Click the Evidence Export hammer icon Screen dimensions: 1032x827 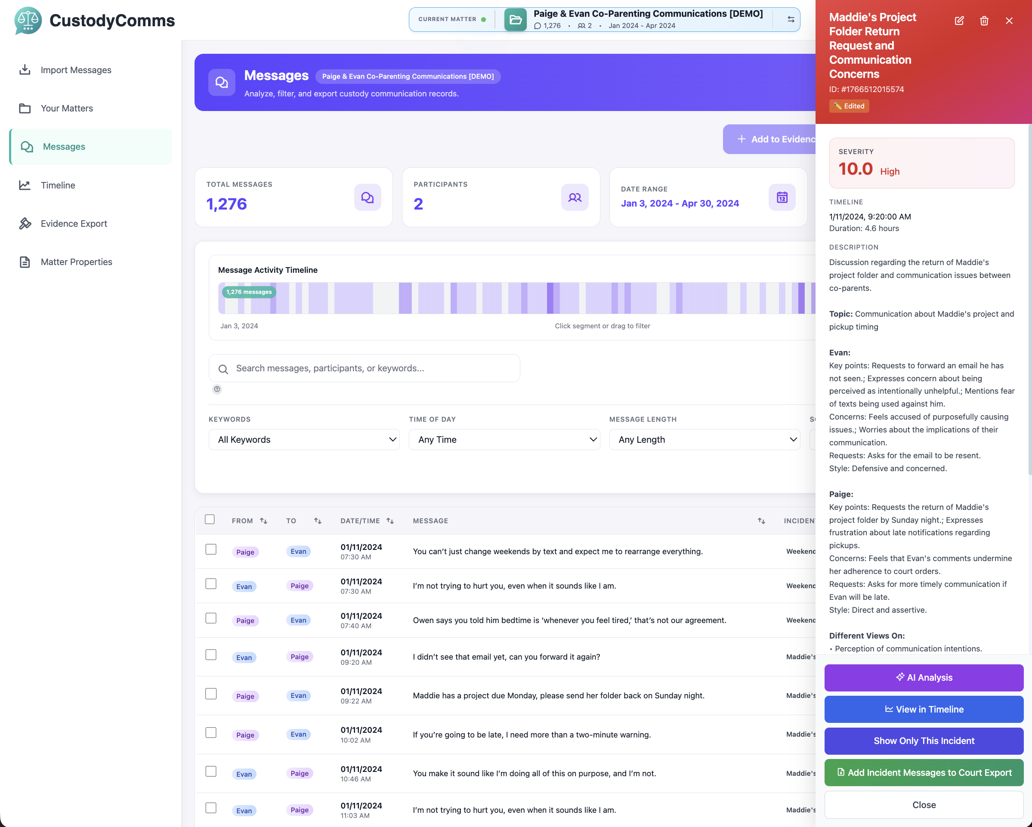pyautogui.click(x=25, y=223)
